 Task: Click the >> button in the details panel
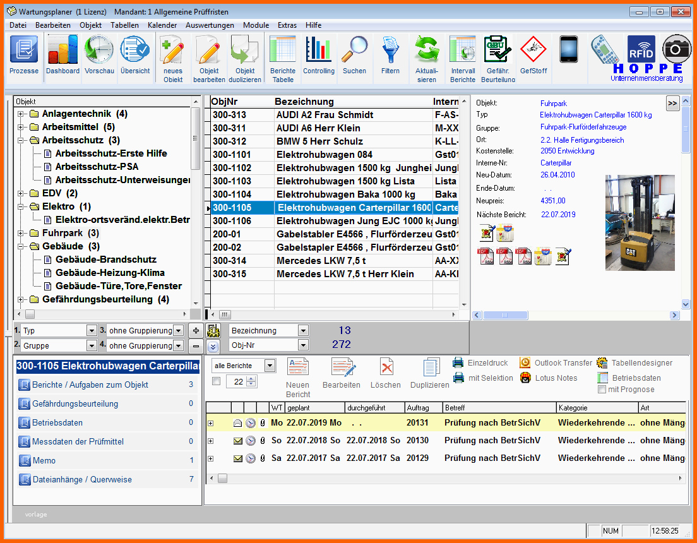[672, 103]
